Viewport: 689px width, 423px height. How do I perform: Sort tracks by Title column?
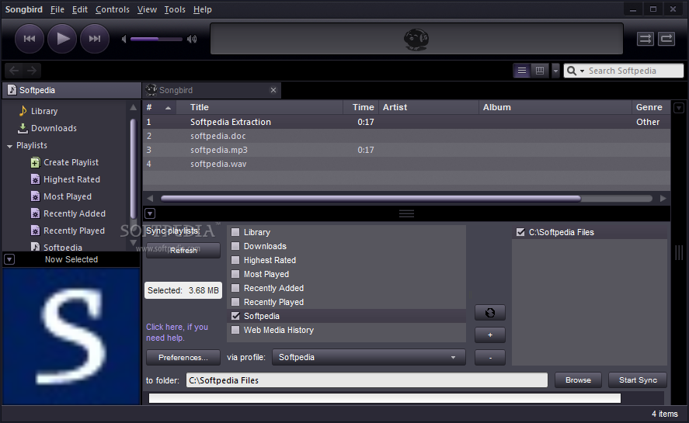tap(259, 107)
